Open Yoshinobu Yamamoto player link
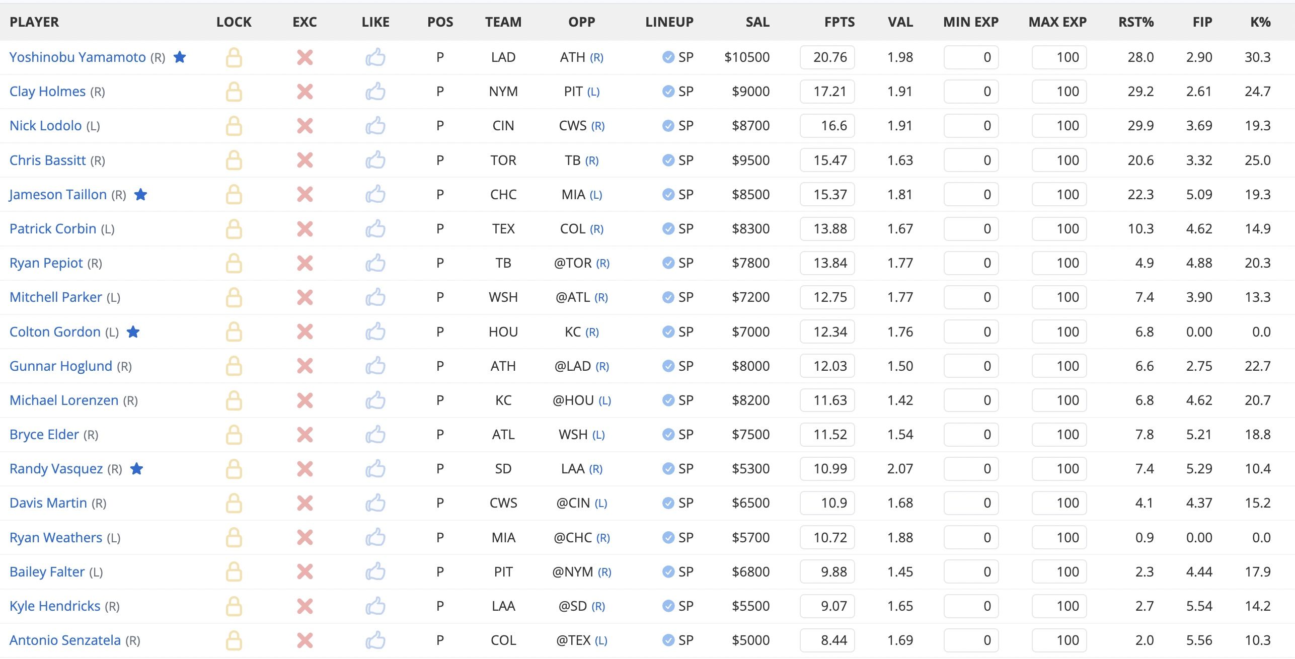 (x=78, y=57)
